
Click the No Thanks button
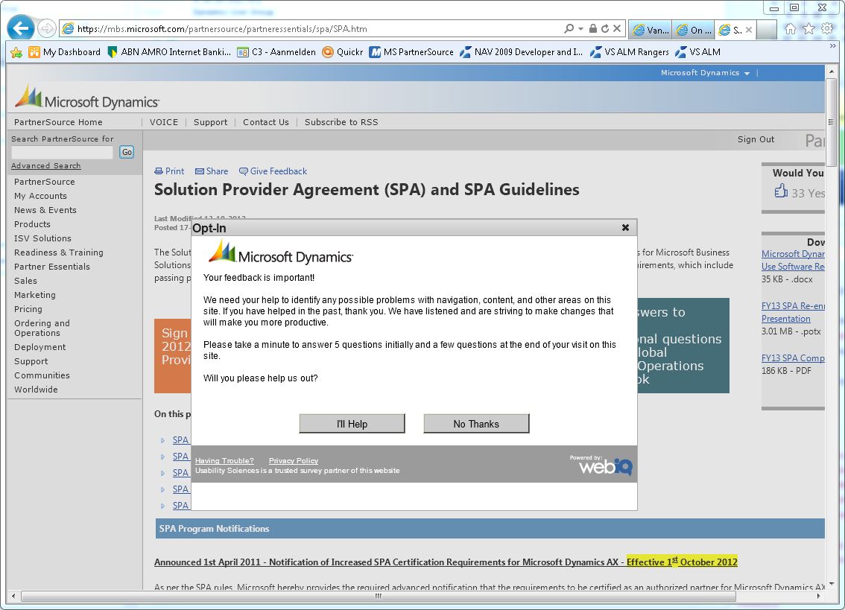click(x=476, y=424)
